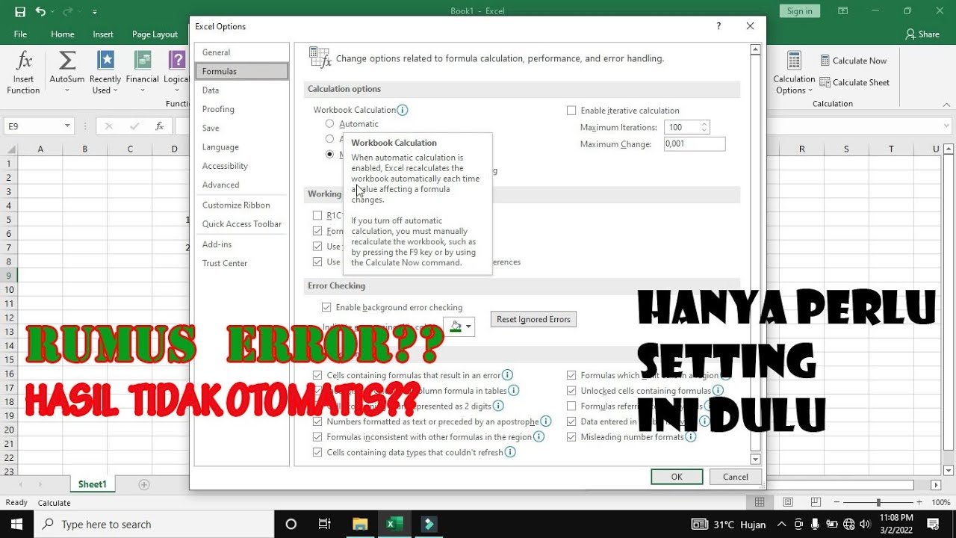Toggle Misleading number formats checkbox
This screenshot has width=956, height=538.
[x=571, y=437]
